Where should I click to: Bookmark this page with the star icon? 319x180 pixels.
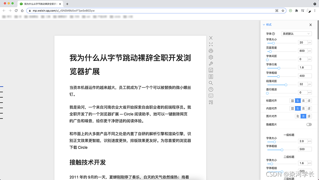[283, 10]
